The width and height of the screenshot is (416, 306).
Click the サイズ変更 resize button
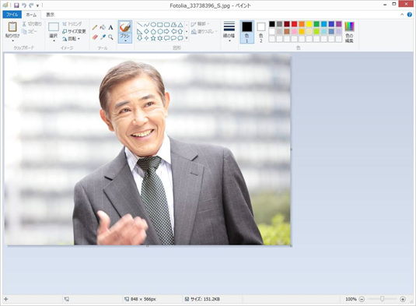click(x=74, y=31)
